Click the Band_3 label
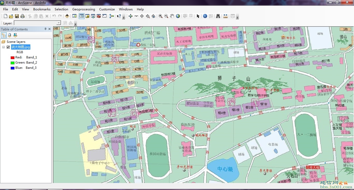This screenshot has height=190, width=354. pos(31,68)
